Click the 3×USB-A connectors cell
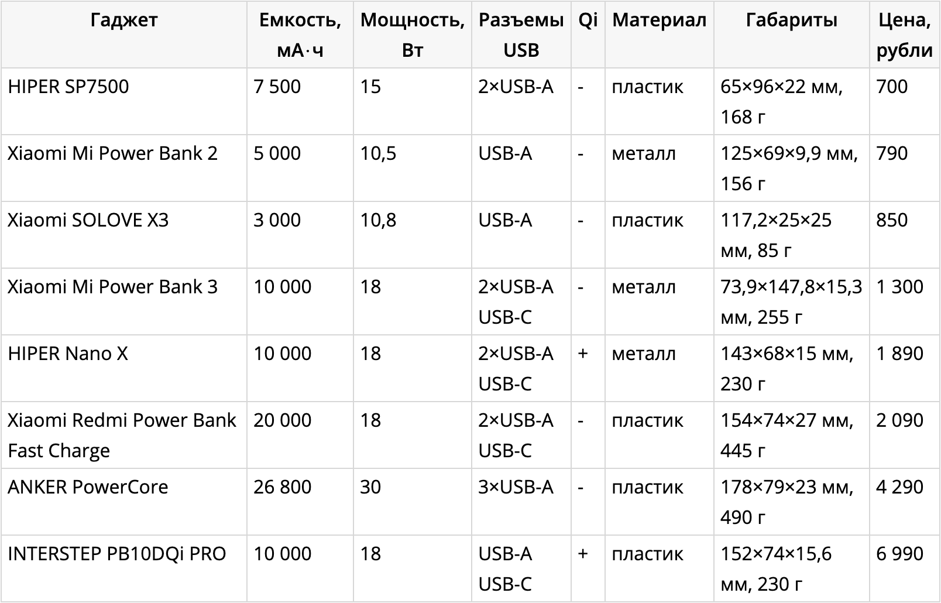This screenshot has height=603, width=941. [x=521, y=502]
